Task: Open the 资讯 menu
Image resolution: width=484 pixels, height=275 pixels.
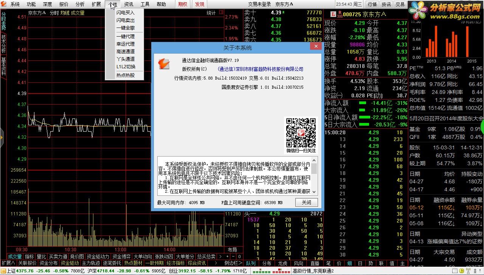Action: pyautogui.click(x=129, y=5)
